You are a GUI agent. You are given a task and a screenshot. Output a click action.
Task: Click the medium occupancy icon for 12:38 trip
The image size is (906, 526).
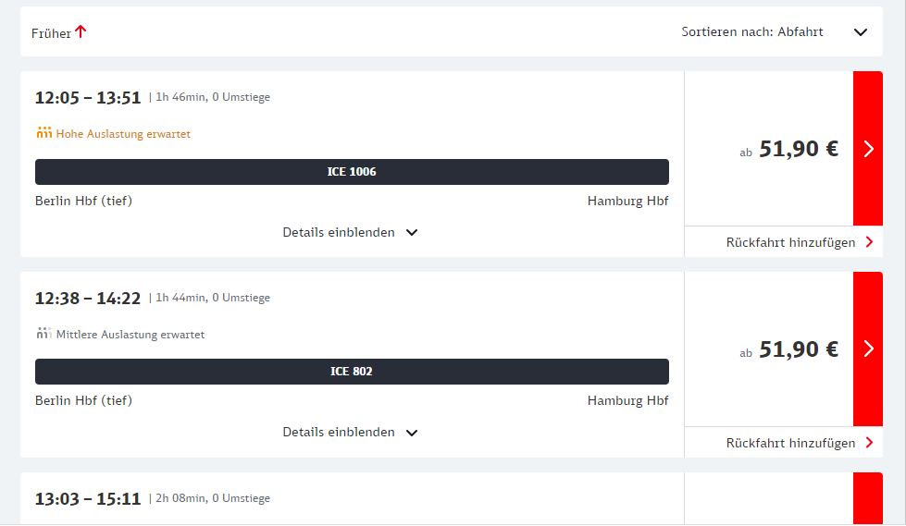(44, 334)
